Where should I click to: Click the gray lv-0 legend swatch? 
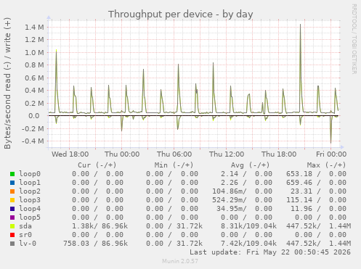coord(12,244)
